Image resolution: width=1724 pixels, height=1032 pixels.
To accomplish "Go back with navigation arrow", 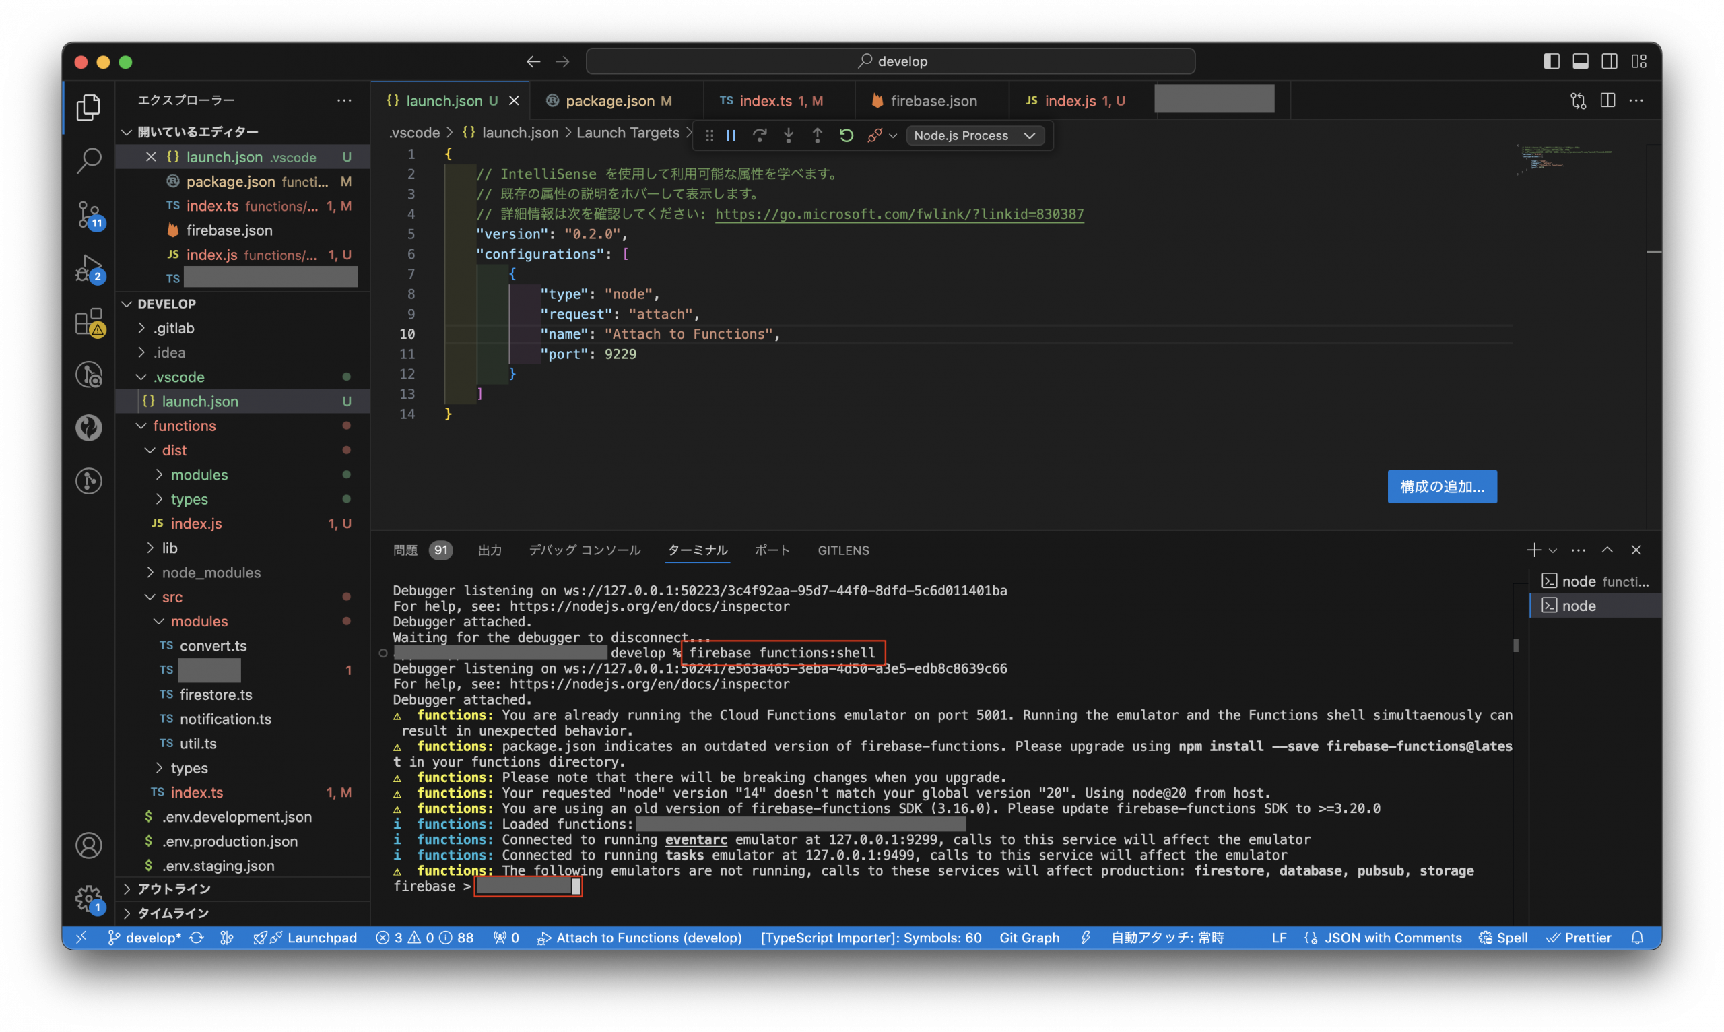I will [x=533, y=62].
